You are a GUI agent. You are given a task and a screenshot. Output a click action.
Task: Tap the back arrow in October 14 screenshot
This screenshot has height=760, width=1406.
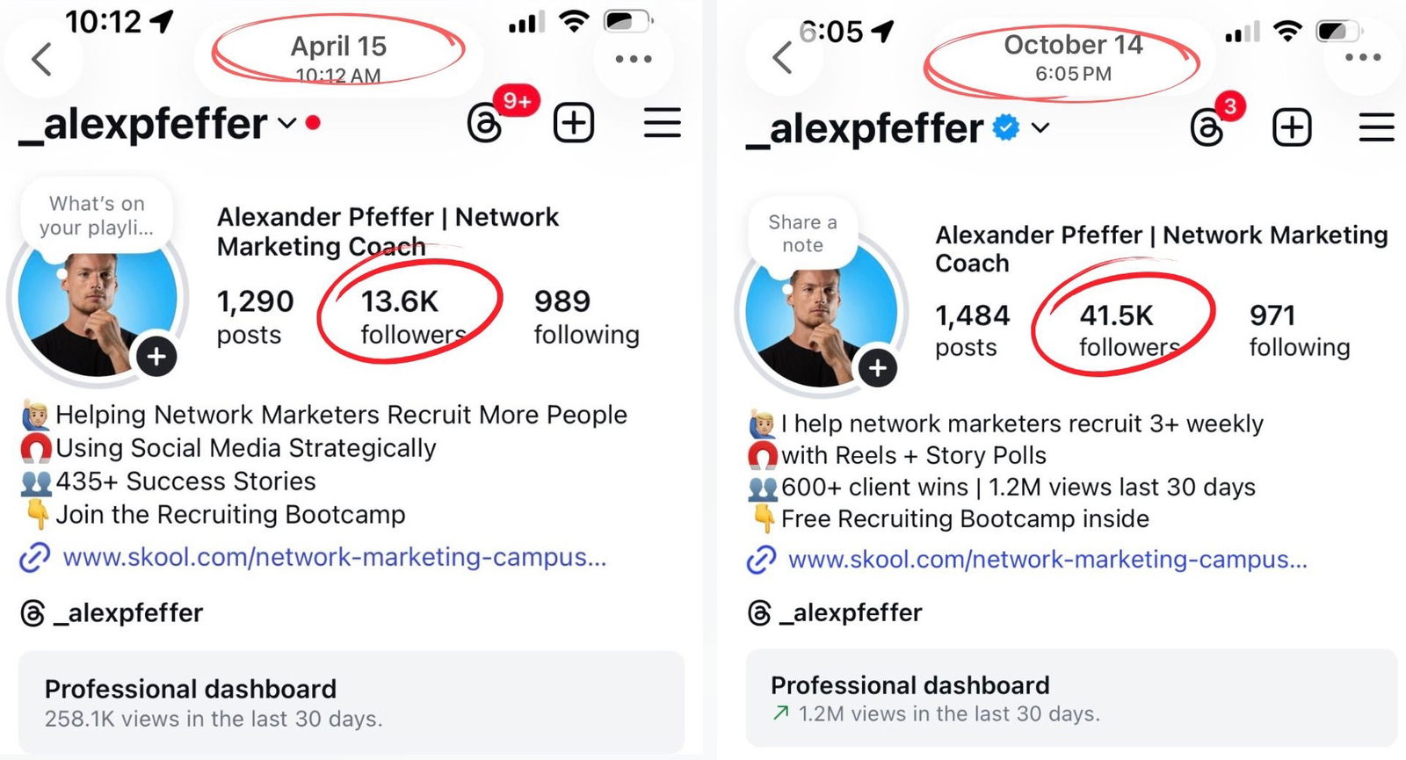782,58
